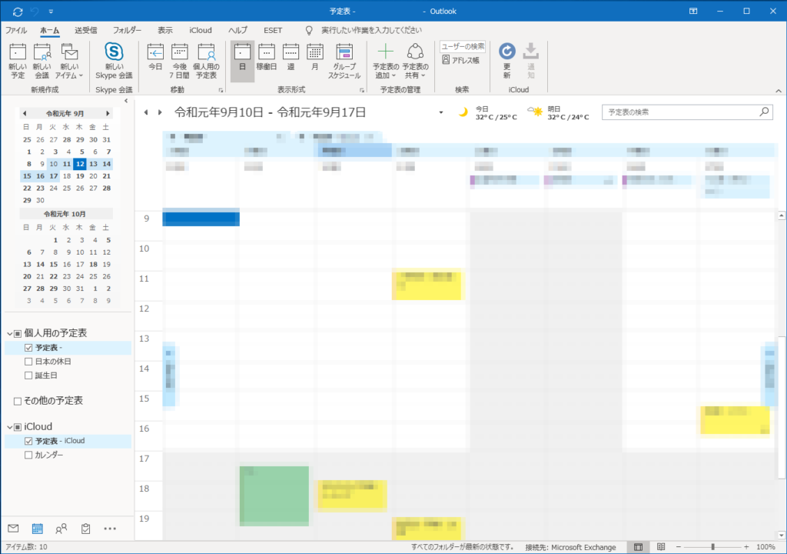Enable the 日本の休日 calendar checkbox
The image size is (787, 554).
coord(28,362)
